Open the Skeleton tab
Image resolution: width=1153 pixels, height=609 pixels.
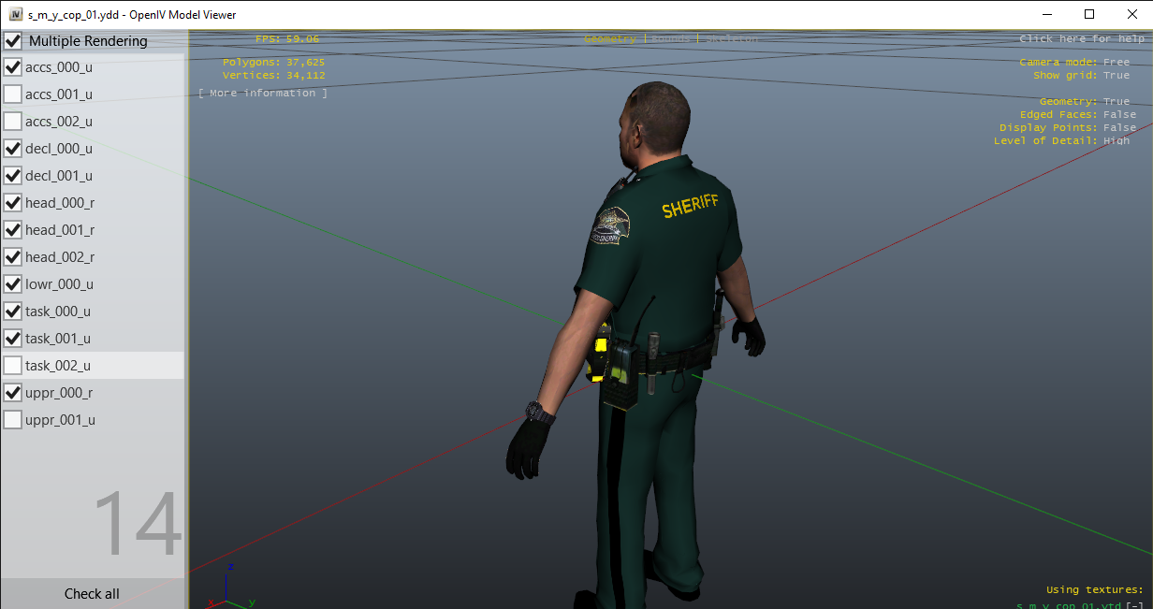(732, 39)
